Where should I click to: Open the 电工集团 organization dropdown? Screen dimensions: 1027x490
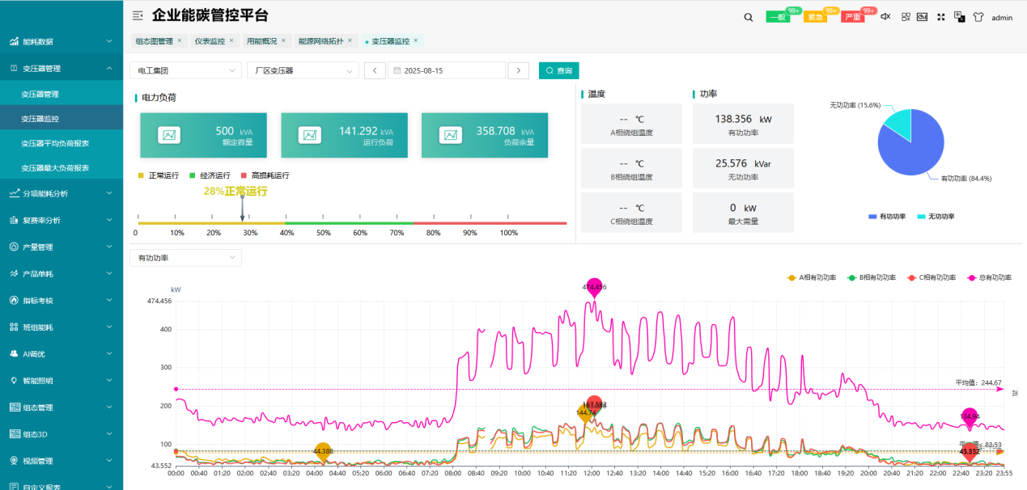click(x=185, y=70)
